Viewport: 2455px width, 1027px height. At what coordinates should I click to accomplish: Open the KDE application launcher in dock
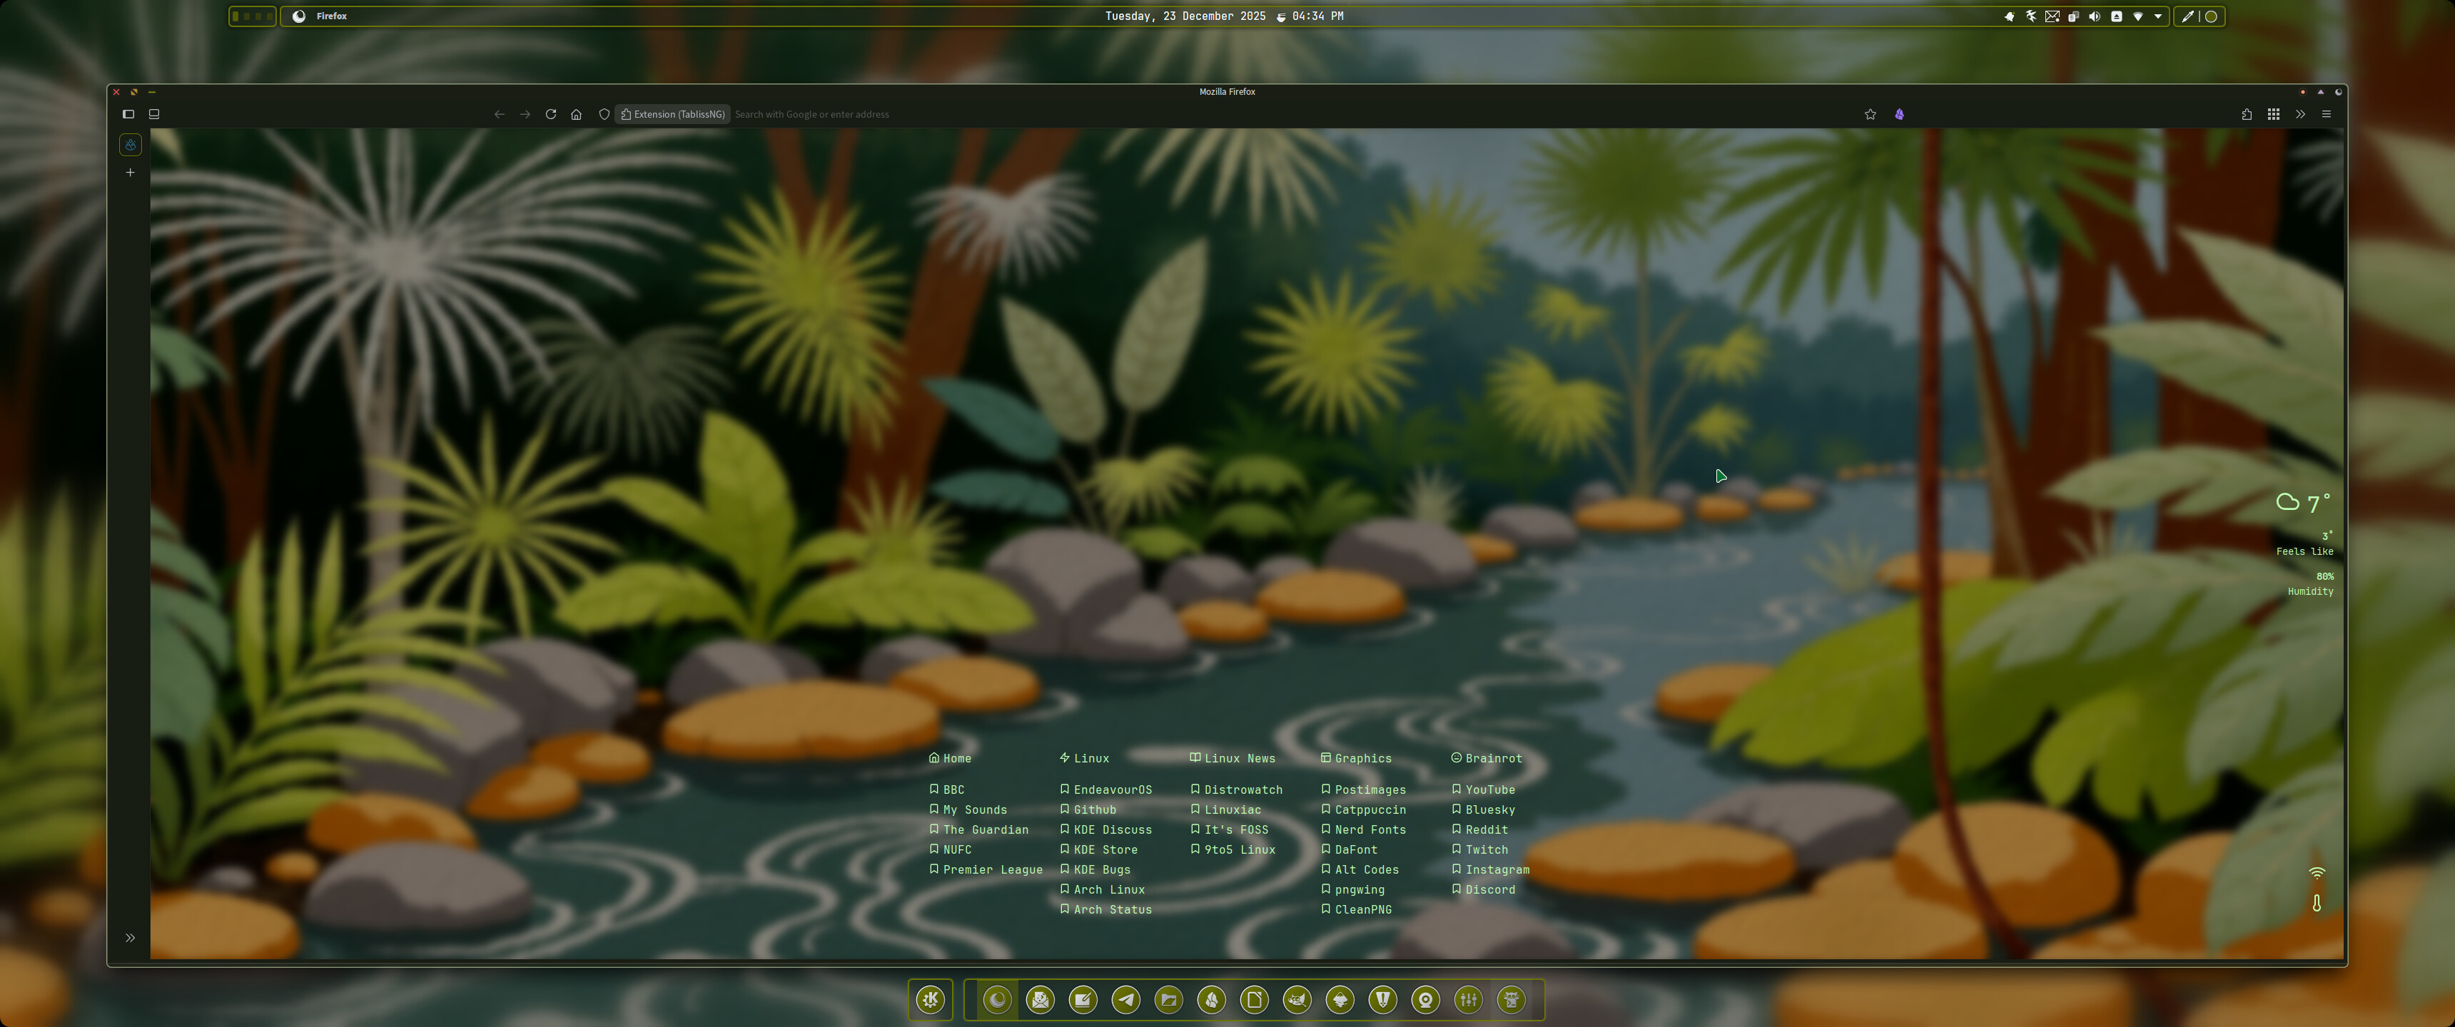pyautogui.click(x=931, y=999)
